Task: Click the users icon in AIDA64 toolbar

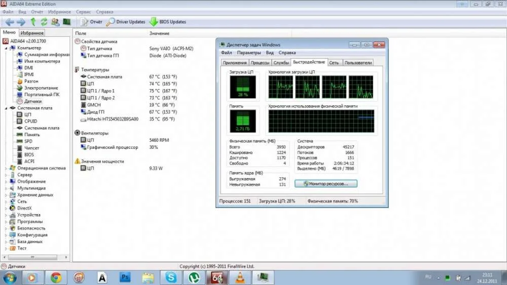Action: [x=55, y=22]
